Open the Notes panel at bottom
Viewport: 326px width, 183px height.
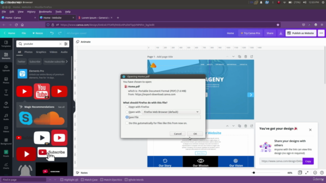click(82, 173)
